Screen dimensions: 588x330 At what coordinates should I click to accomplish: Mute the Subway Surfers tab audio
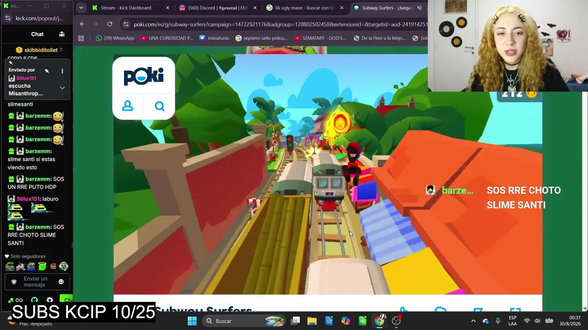click(419, 8)
